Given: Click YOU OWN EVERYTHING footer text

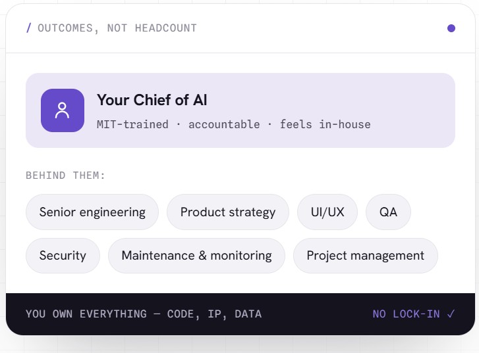Looking at the screenshot, I should tap(144, 314).
